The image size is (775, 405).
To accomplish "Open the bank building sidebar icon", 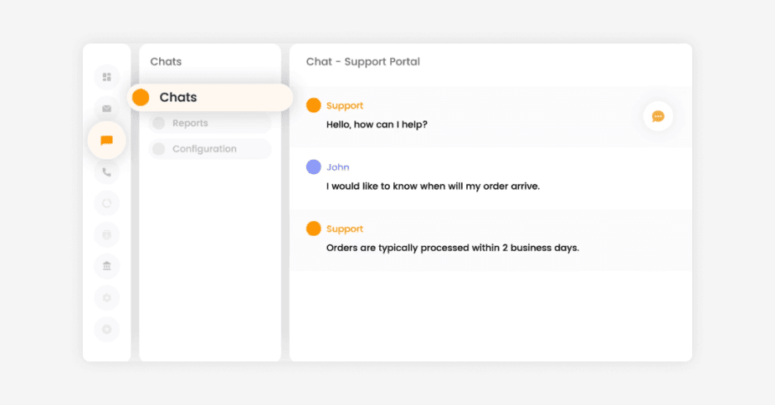I will click(x=107, y=266).
